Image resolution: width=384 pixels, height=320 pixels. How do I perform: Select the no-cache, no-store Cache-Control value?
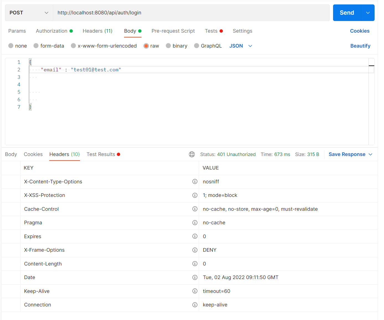(x=260, y=209)
